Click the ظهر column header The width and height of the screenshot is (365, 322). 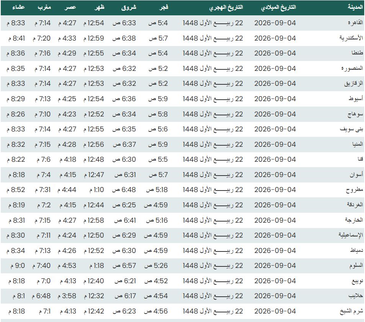(x=100, y=7)
